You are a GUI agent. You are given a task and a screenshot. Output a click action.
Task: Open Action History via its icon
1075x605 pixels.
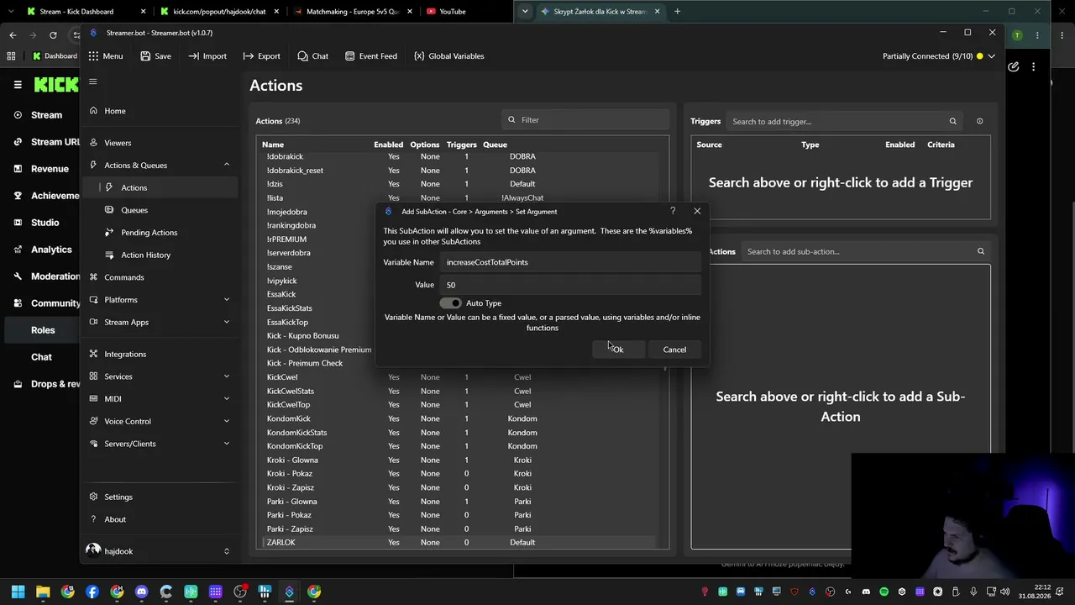pyautogui.click(x=109, y=255)
